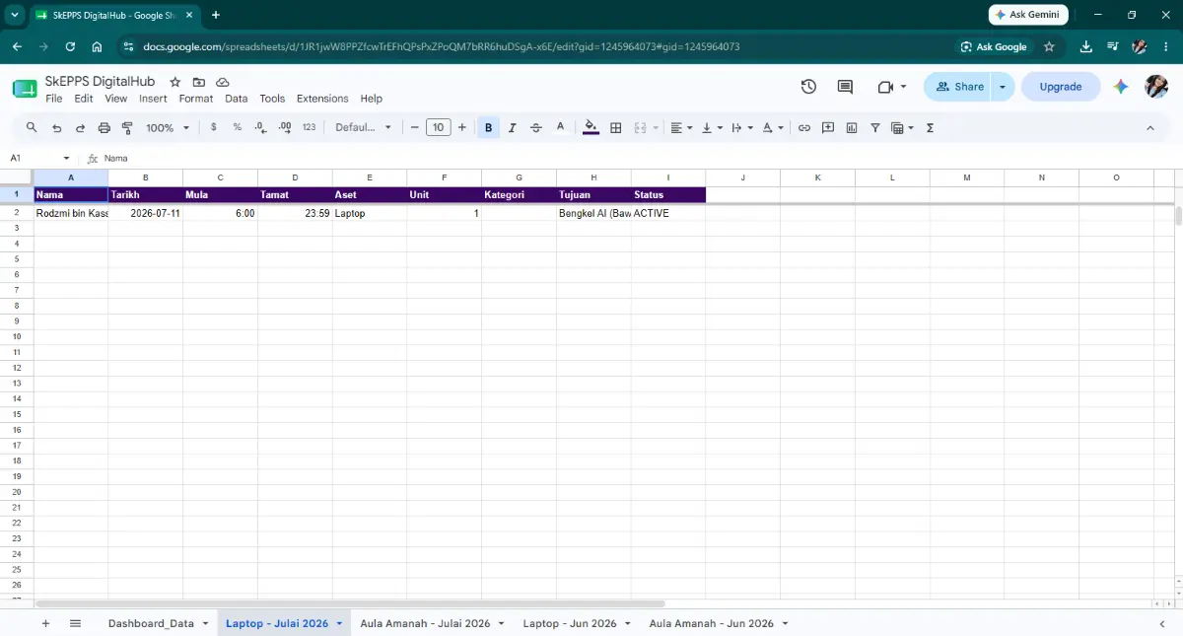Open the zoom 100% dropdown
Viewport: 1183px width, 636px height.
coord(168,127)
